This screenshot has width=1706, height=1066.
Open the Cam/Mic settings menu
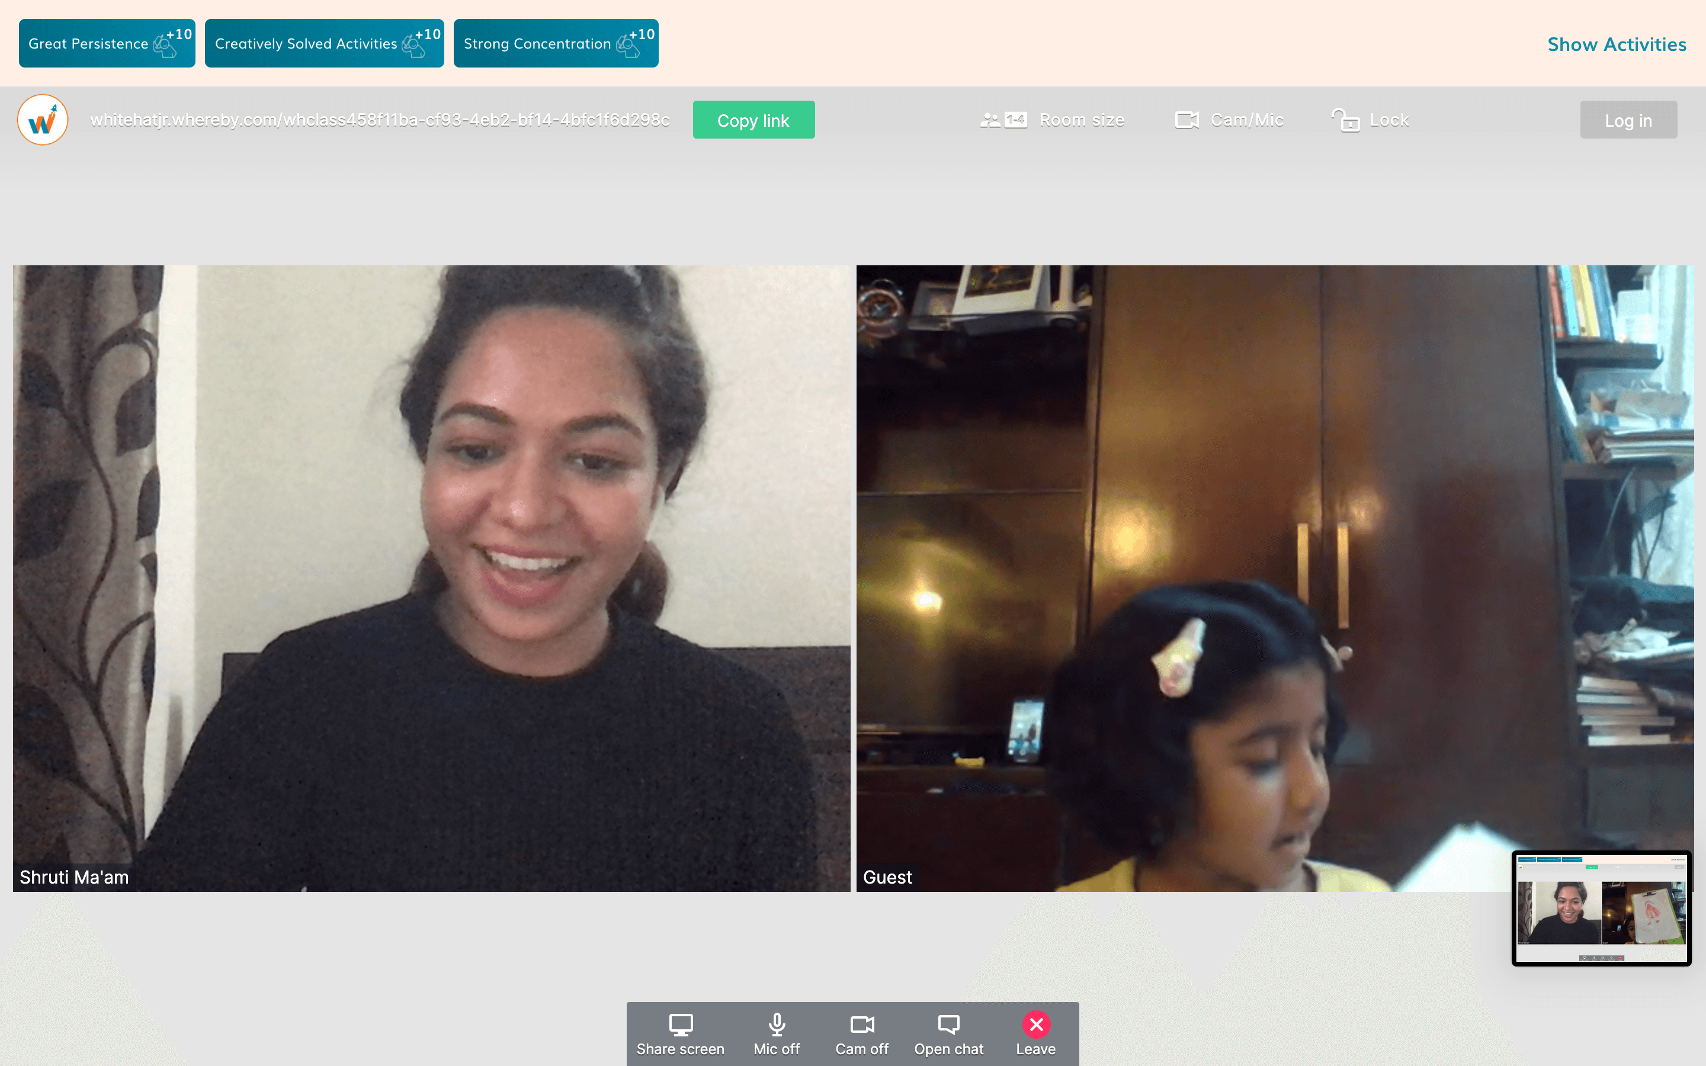tap(1246, 120)
